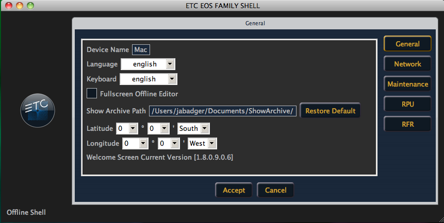Open the Maintenance settings tab
This screenshot has width=444, height=223.
click(407, 84)
